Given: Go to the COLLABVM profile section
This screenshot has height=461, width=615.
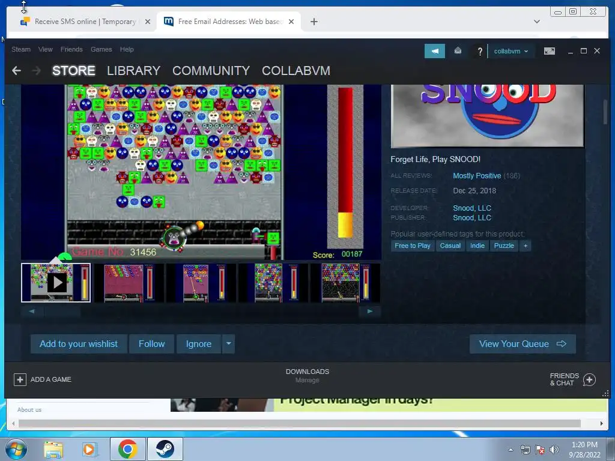Looking at the screenshot, I should point(295,71).
